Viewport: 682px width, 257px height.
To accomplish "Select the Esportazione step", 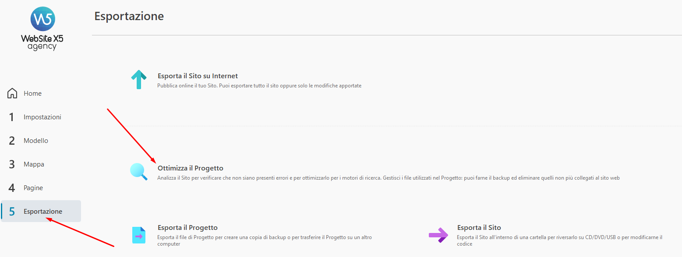I will [41, 211].
